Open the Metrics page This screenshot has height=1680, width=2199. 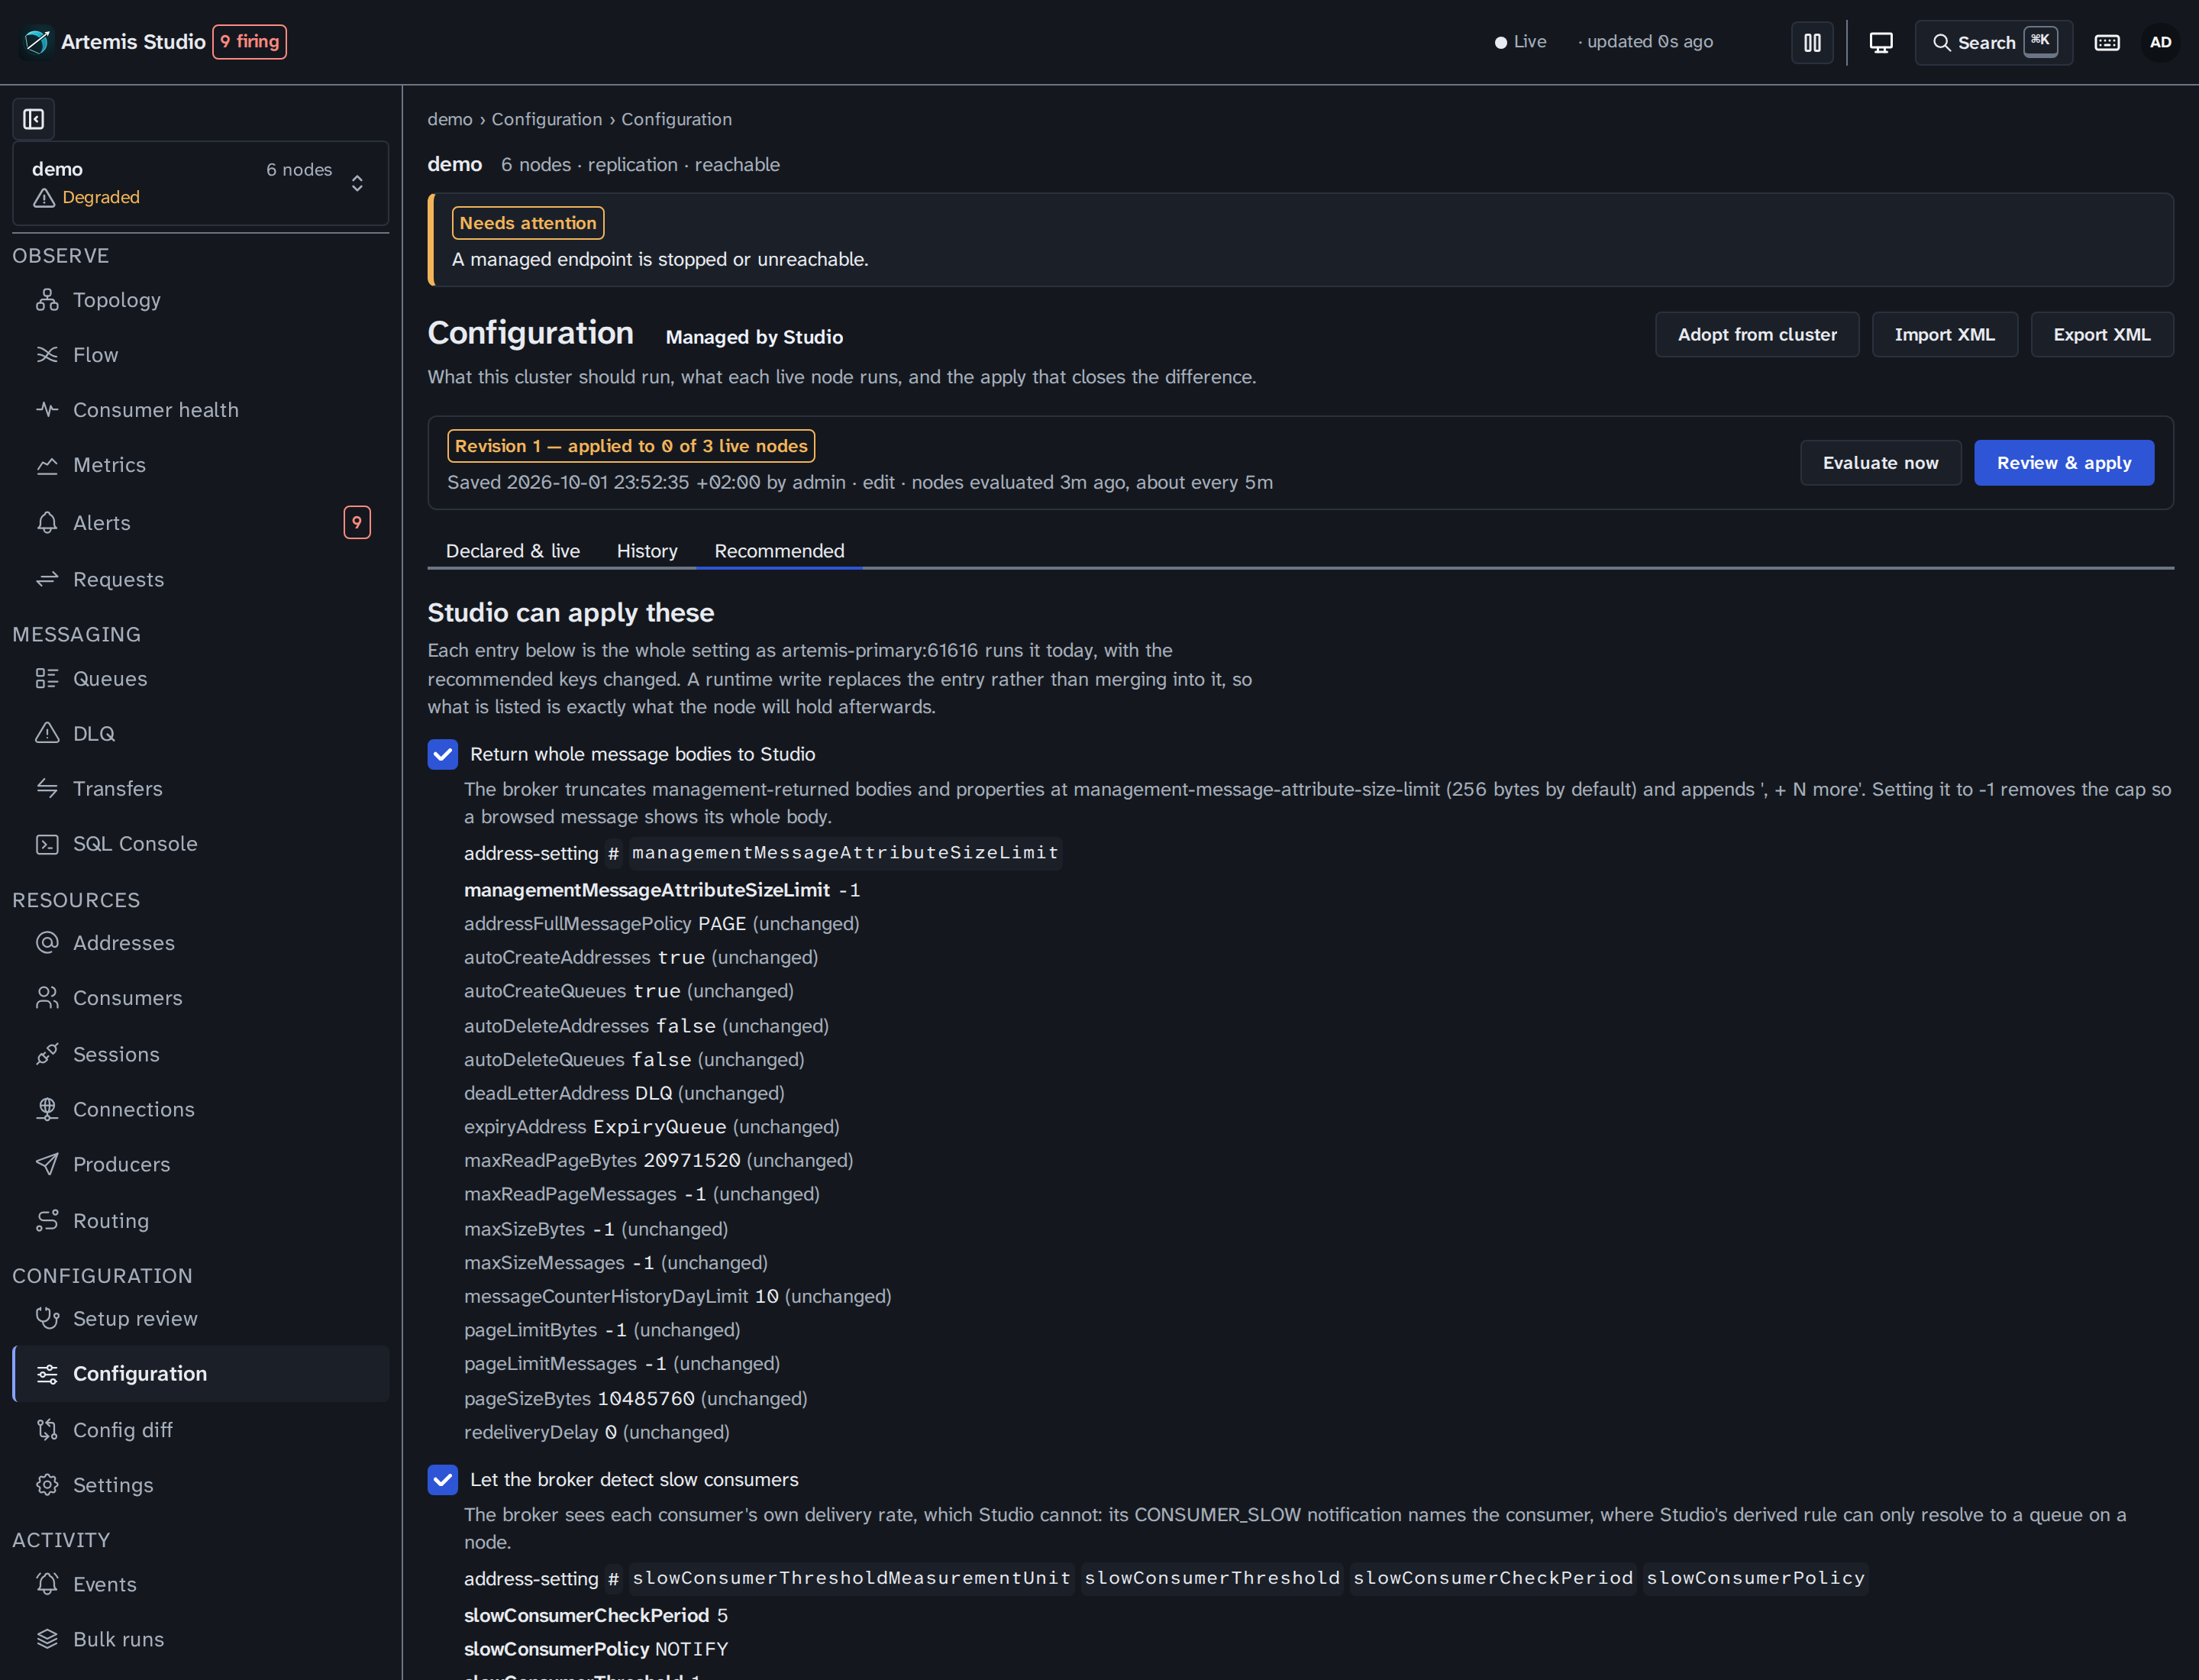[200, 465]
